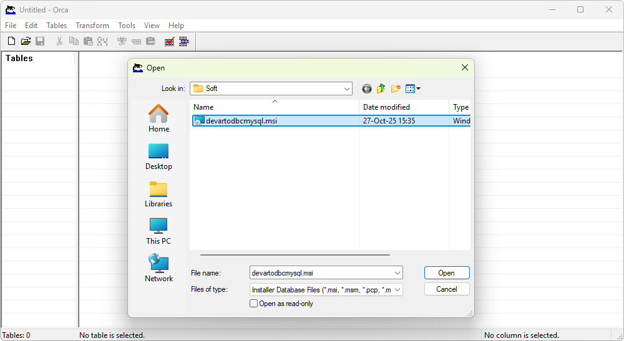Close the Open dialog
Screen dimensions: 624x341
pyautogui.click(x=464, y=67)
